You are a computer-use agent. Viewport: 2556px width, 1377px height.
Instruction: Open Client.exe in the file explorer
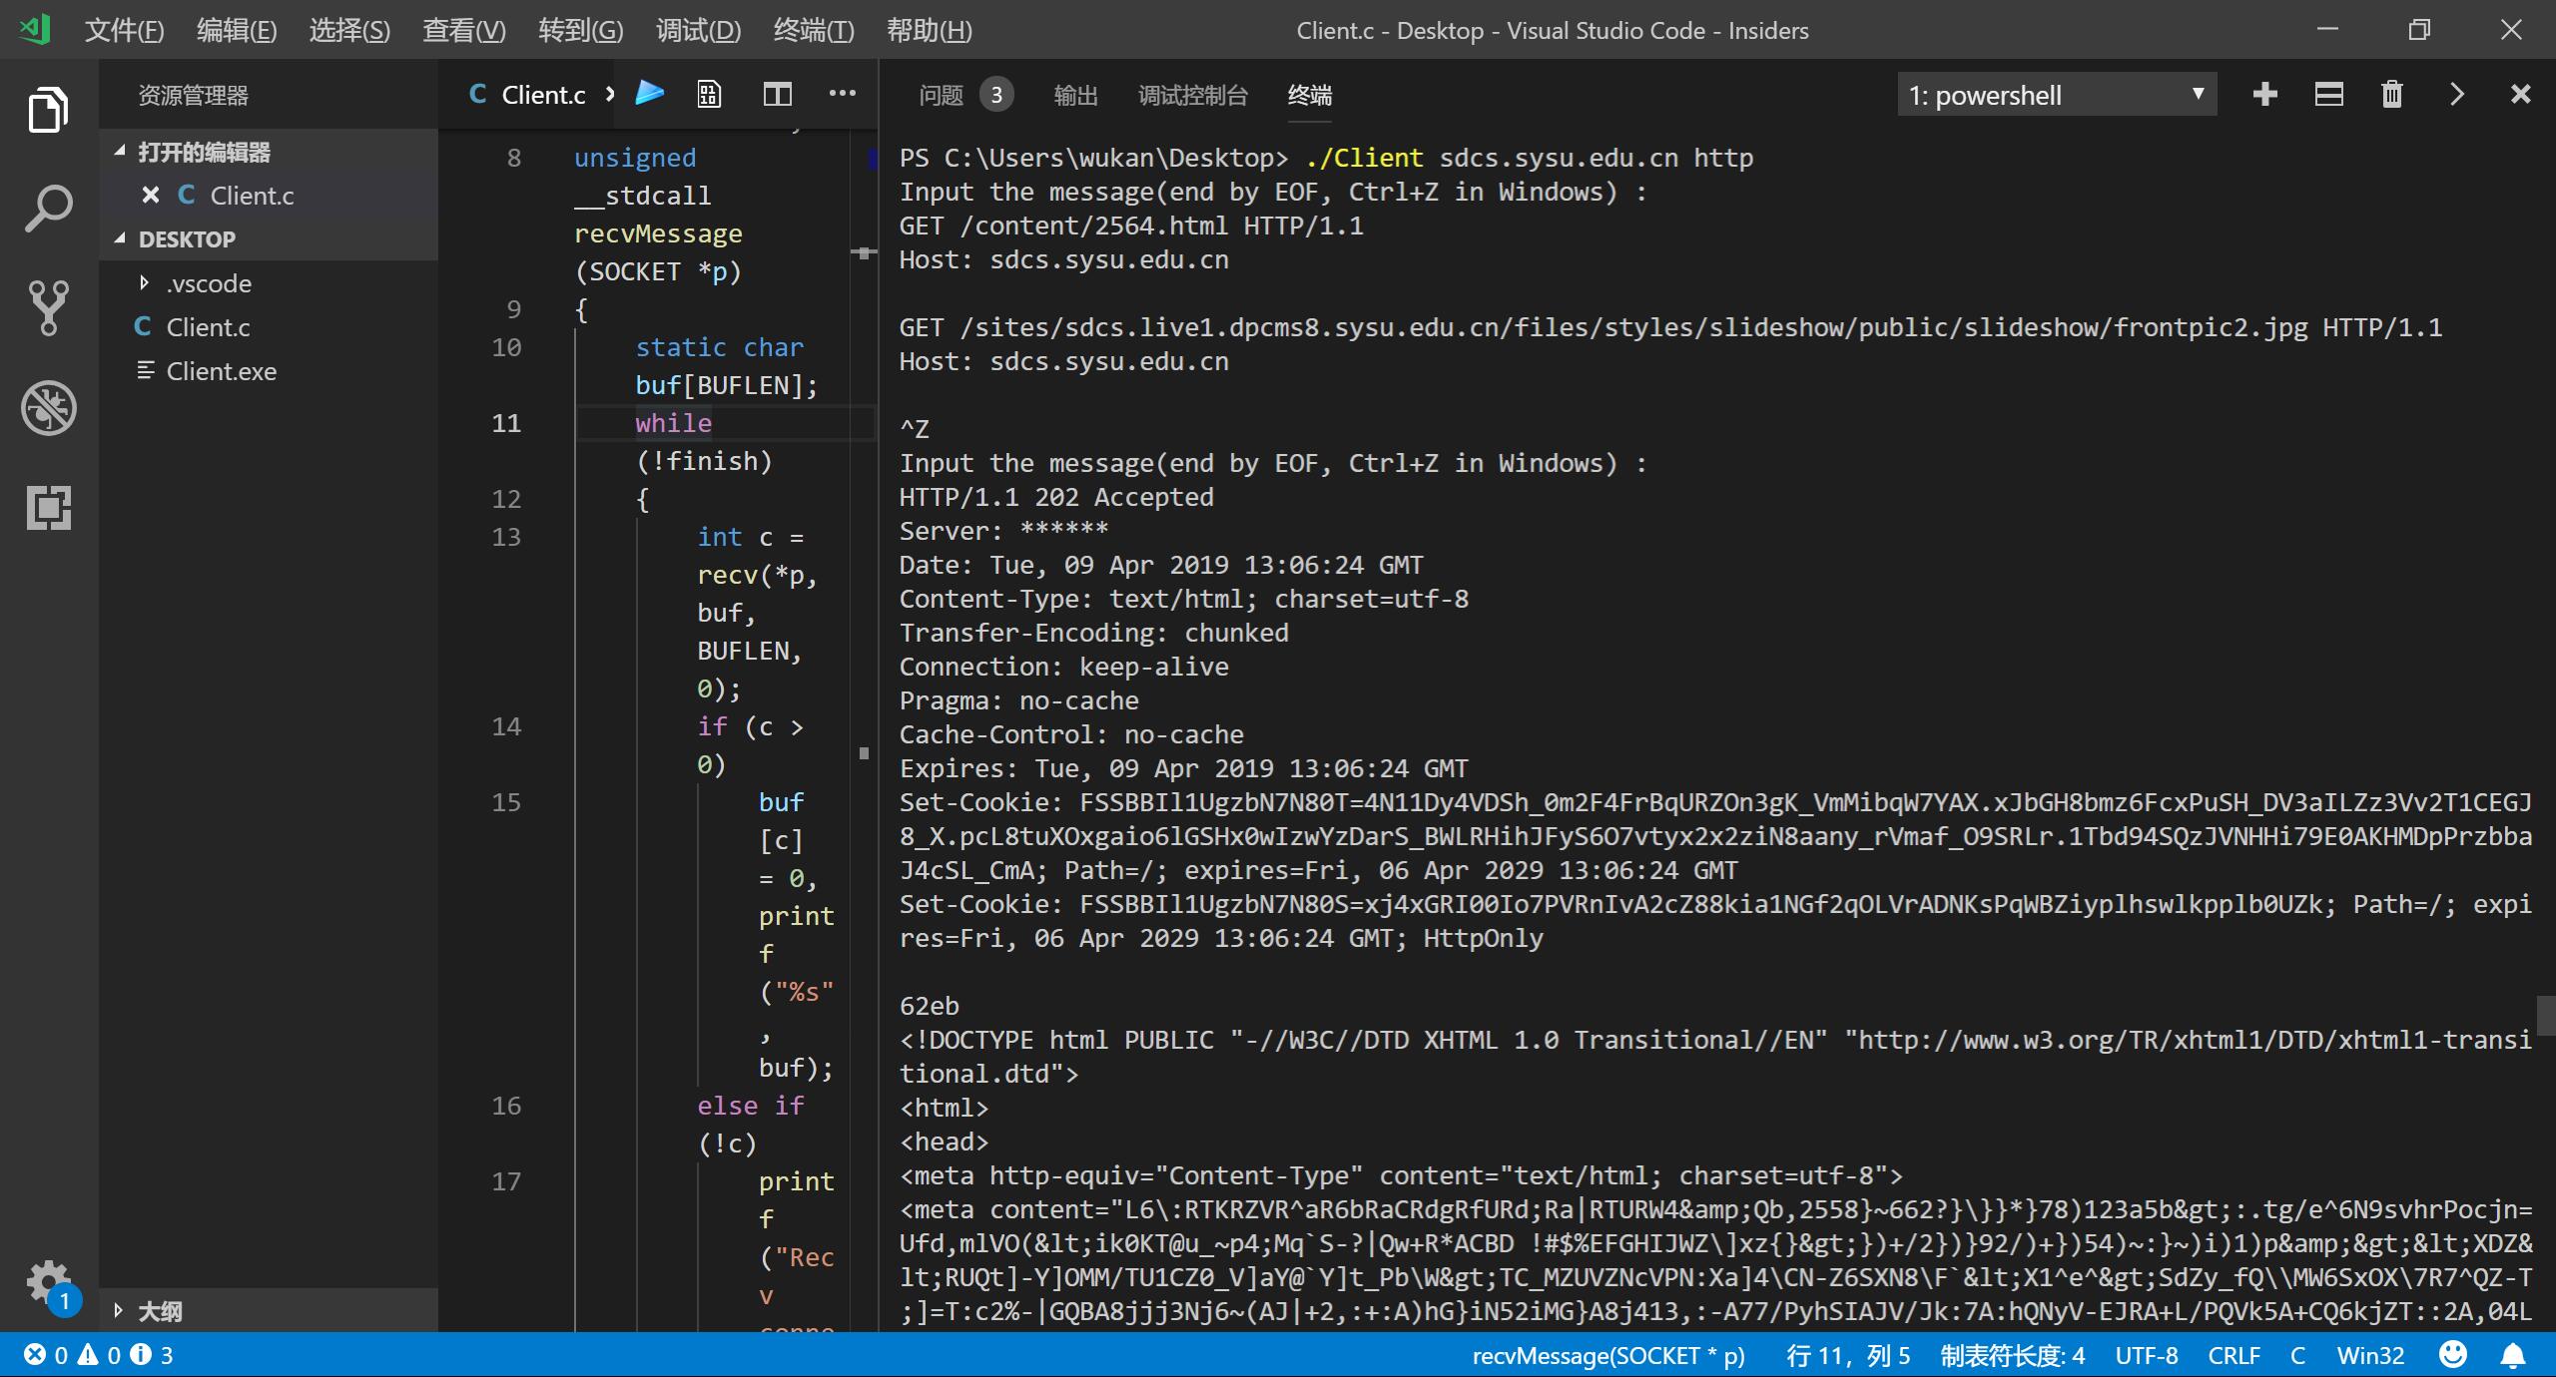pos(221,371)
